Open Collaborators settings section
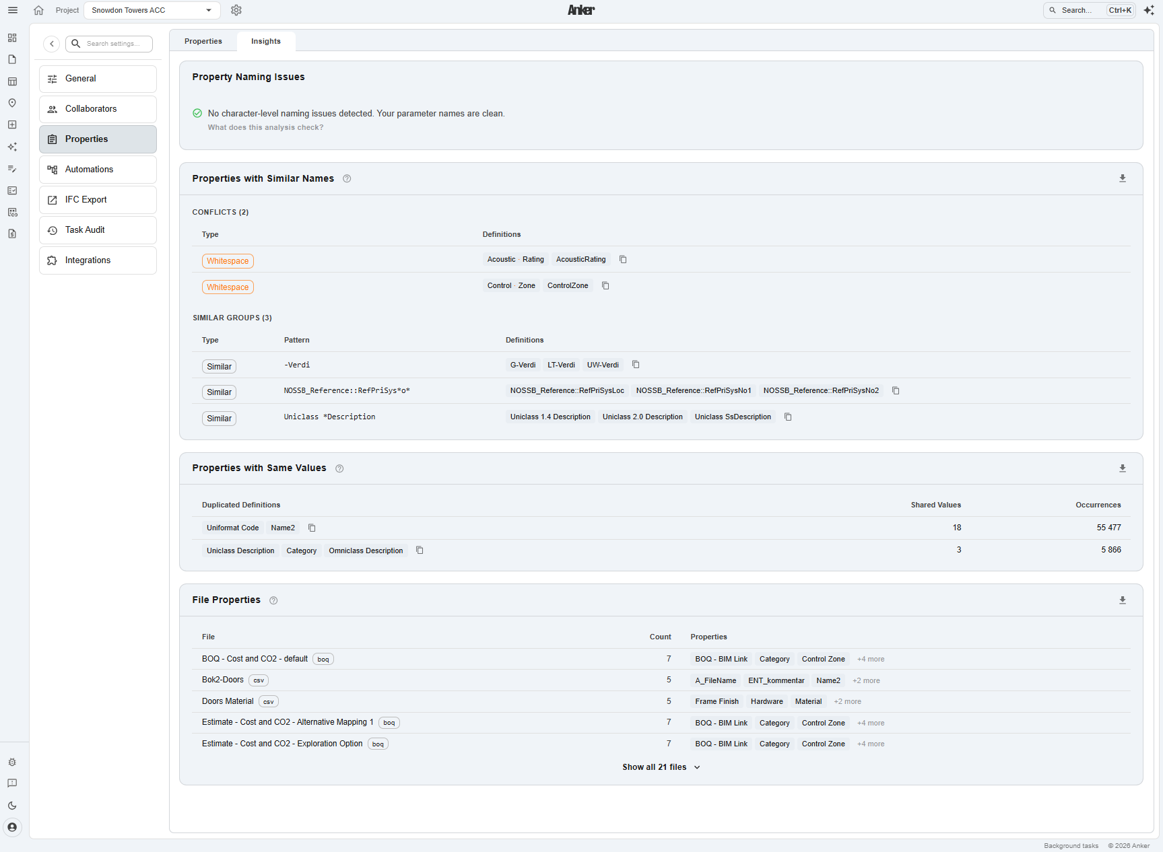The width and height of the screenshot is (1163, 852). (98, 109)
